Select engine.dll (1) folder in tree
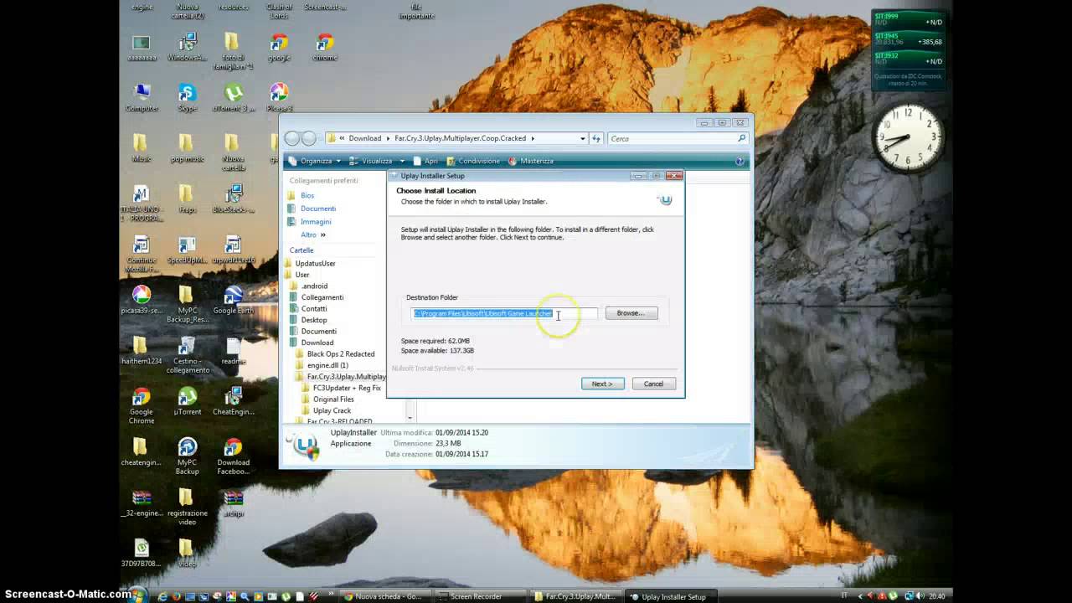Viewport: 1072px width, 603px height. pyautogui.click(x=327, y=365)
